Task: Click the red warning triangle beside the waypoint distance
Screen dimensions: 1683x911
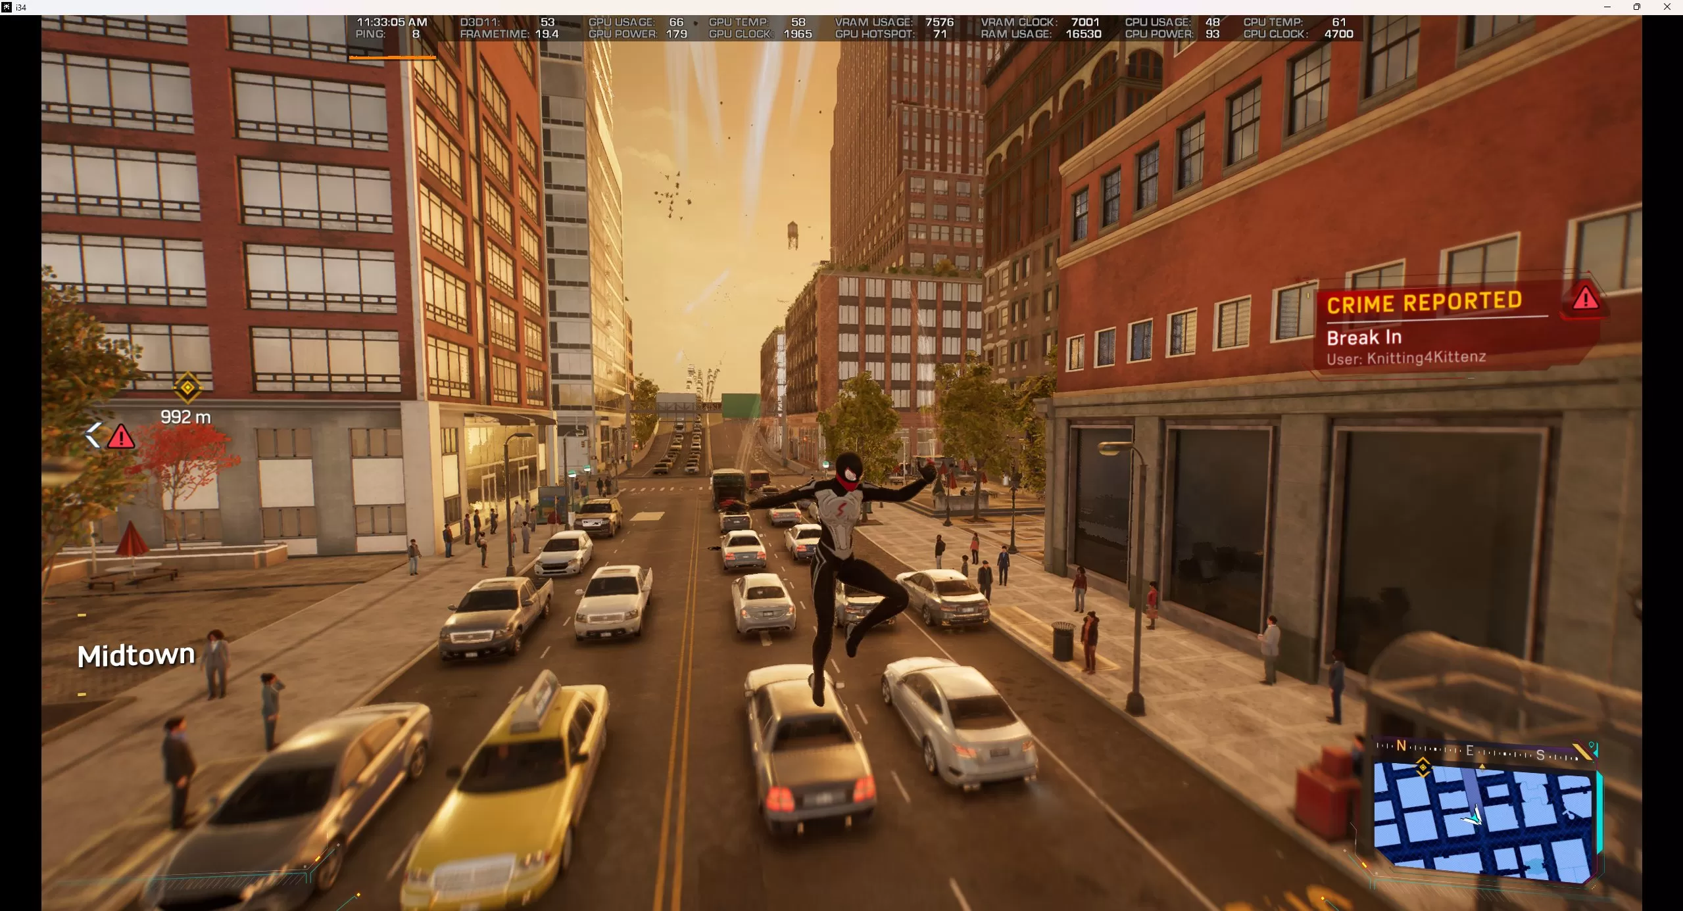Action: point(122,437)
